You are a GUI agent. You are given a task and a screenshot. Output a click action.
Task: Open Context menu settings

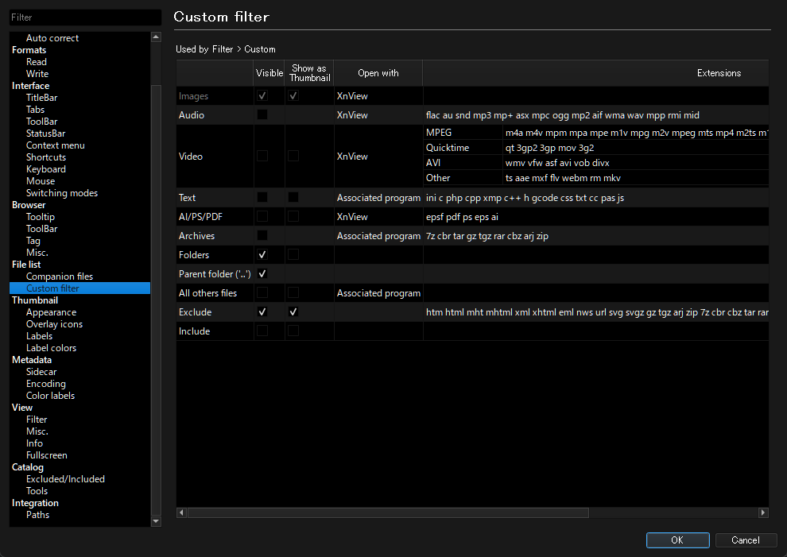(55, 145)
